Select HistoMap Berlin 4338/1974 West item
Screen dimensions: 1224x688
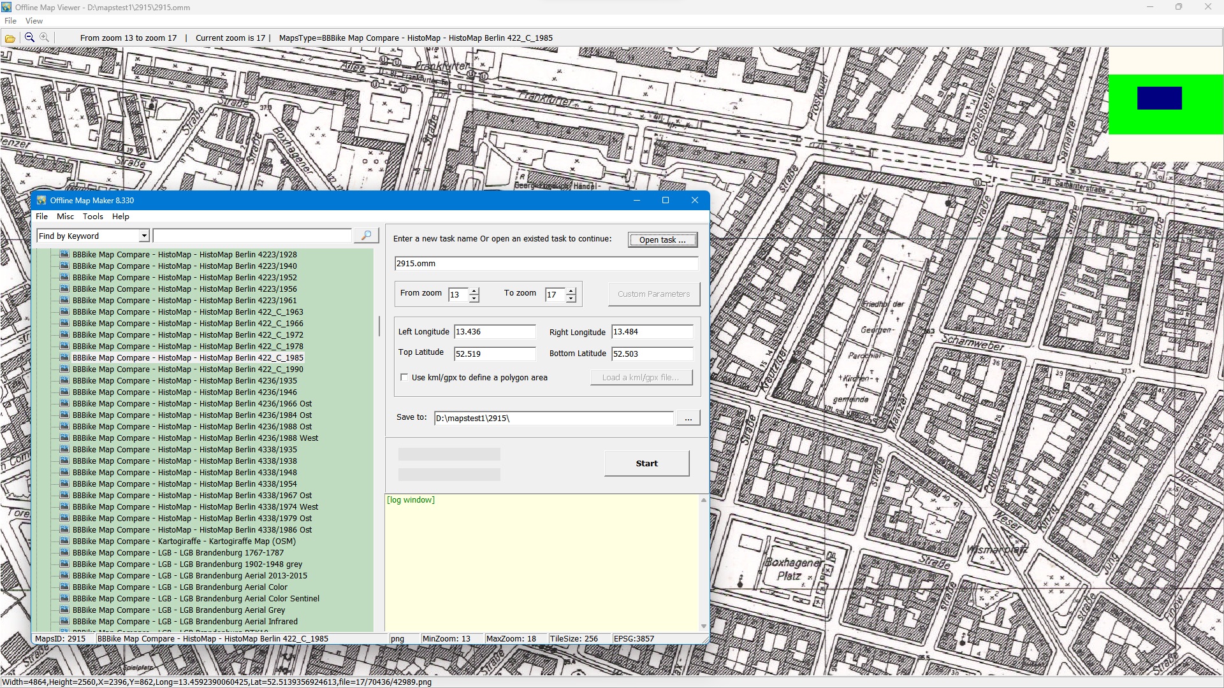[195, 506]
